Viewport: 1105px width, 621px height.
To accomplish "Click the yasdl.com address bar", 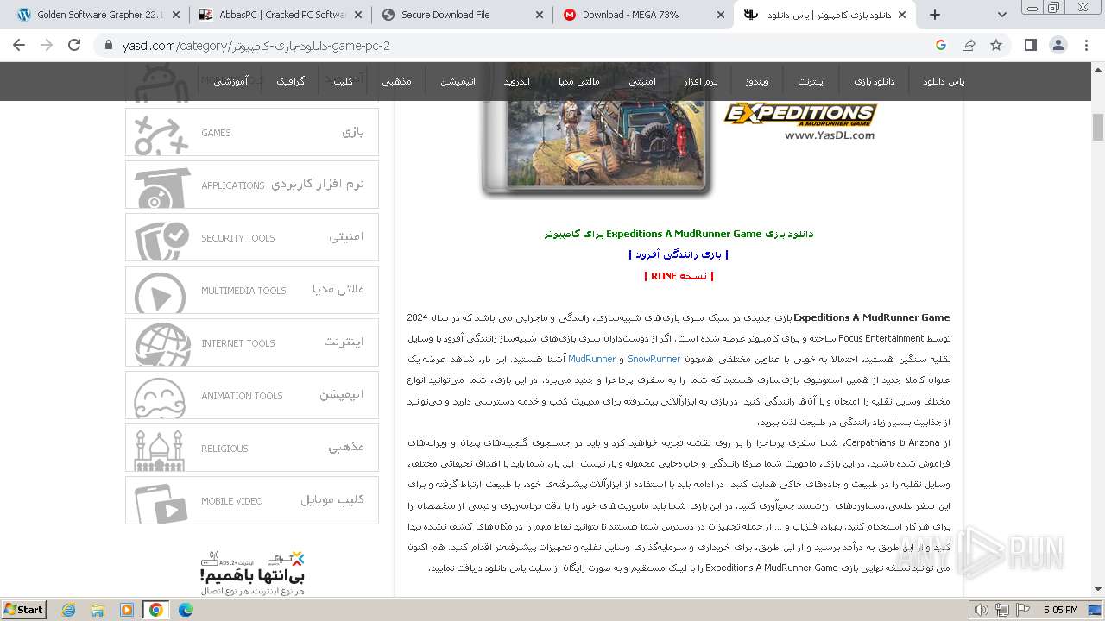I will 518,45.
